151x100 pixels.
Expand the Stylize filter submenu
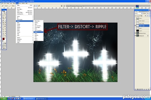[x=25, y=30]
